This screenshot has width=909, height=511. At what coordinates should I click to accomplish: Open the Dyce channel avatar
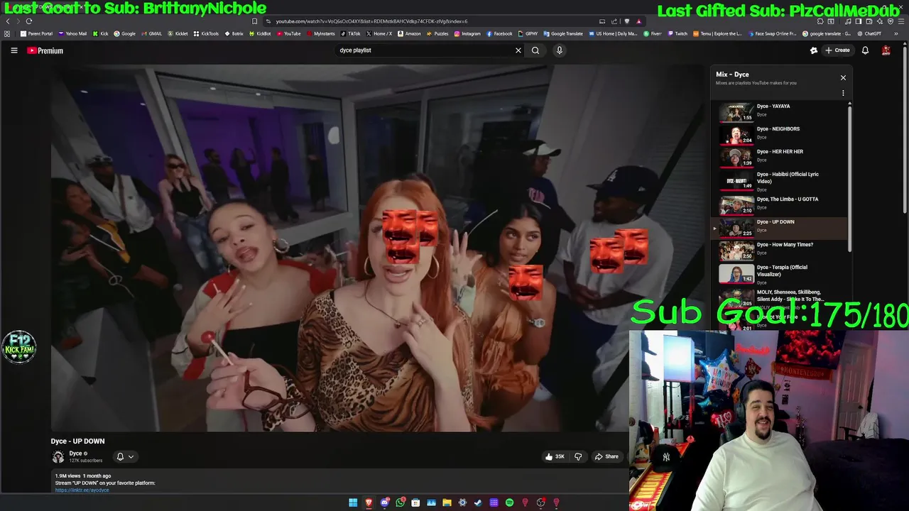pos(58,456)
